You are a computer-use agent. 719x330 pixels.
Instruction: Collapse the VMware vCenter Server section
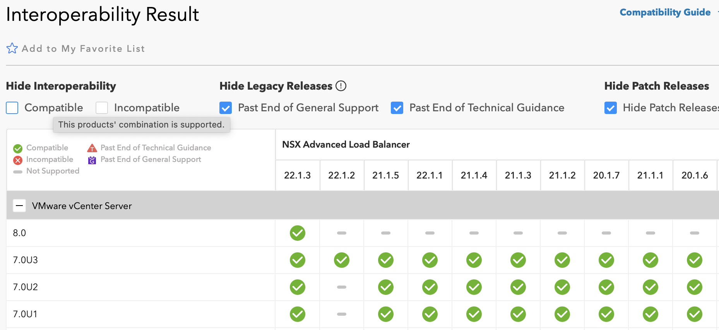(x=19, y=206)
